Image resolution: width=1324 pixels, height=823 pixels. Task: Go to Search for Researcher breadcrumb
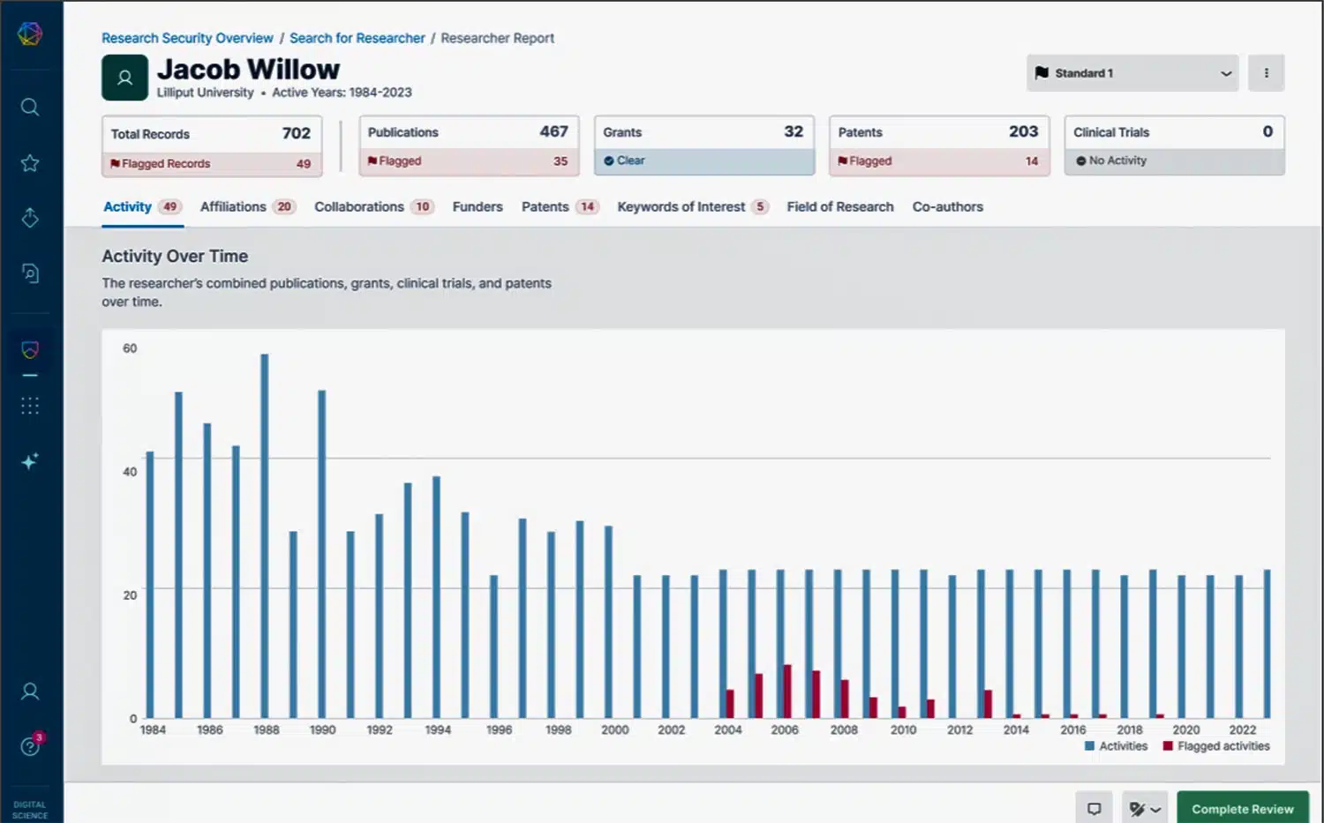(357, 38)
